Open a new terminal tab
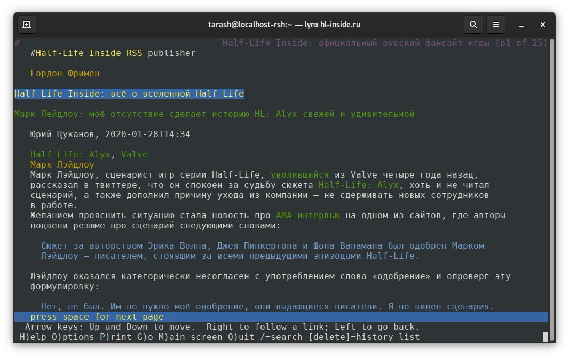The width and height of the screenshot is (569, 358). point(27,25)
